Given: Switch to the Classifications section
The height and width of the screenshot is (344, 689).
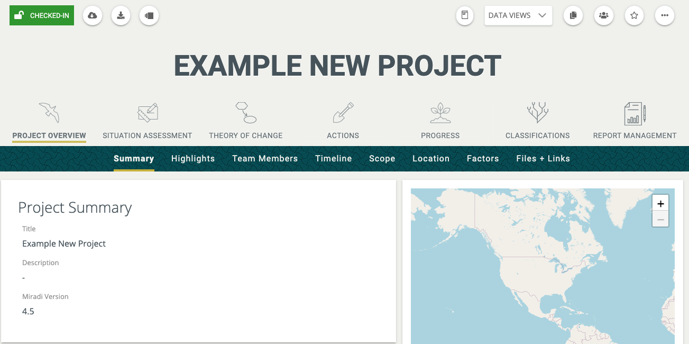Looking at the screenshot, I should [537, 122].
